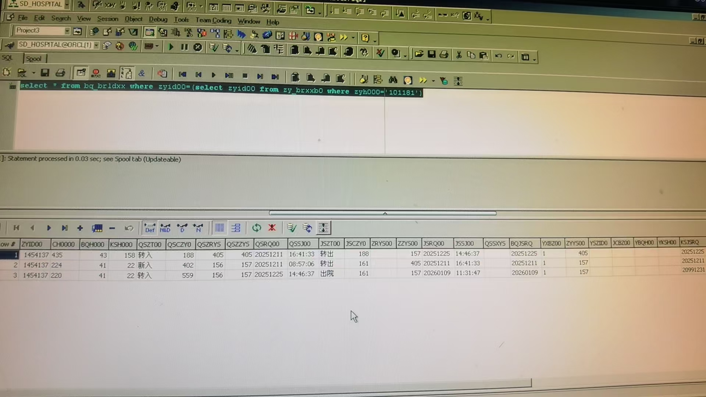Click the refresh data icon in the grid toolbar
The width and height of the screenshot is (706, 397).
click(x=257, y=228)
